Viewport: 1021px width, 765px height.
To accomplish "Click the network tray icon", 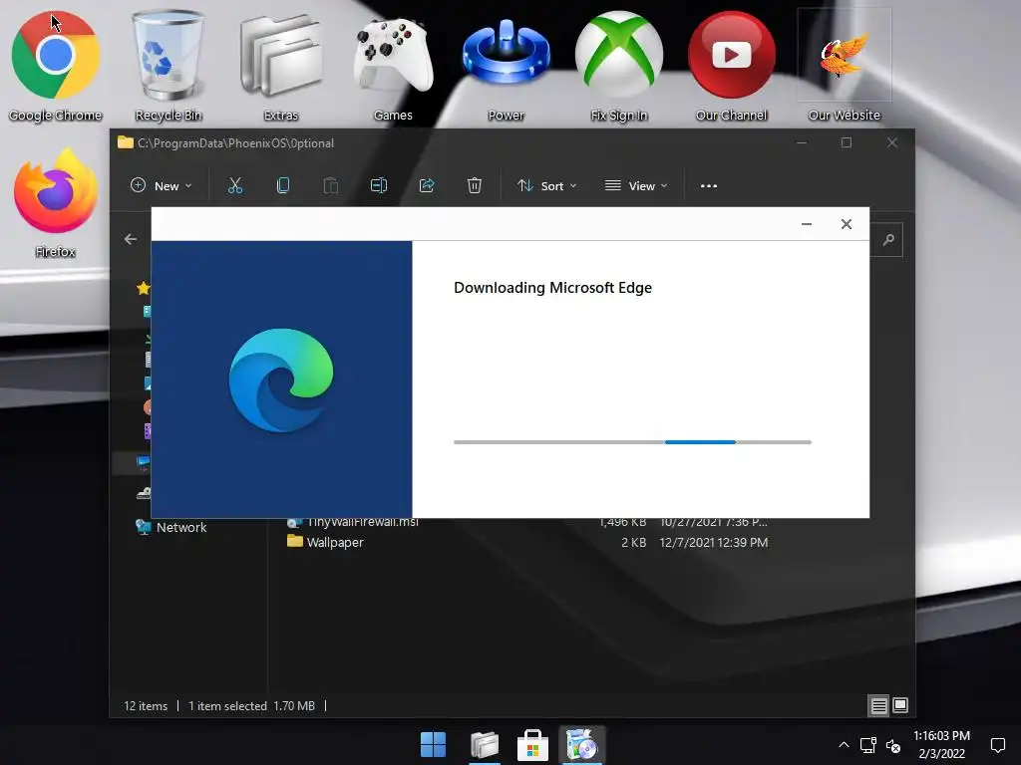I will [x=867, y=745].
